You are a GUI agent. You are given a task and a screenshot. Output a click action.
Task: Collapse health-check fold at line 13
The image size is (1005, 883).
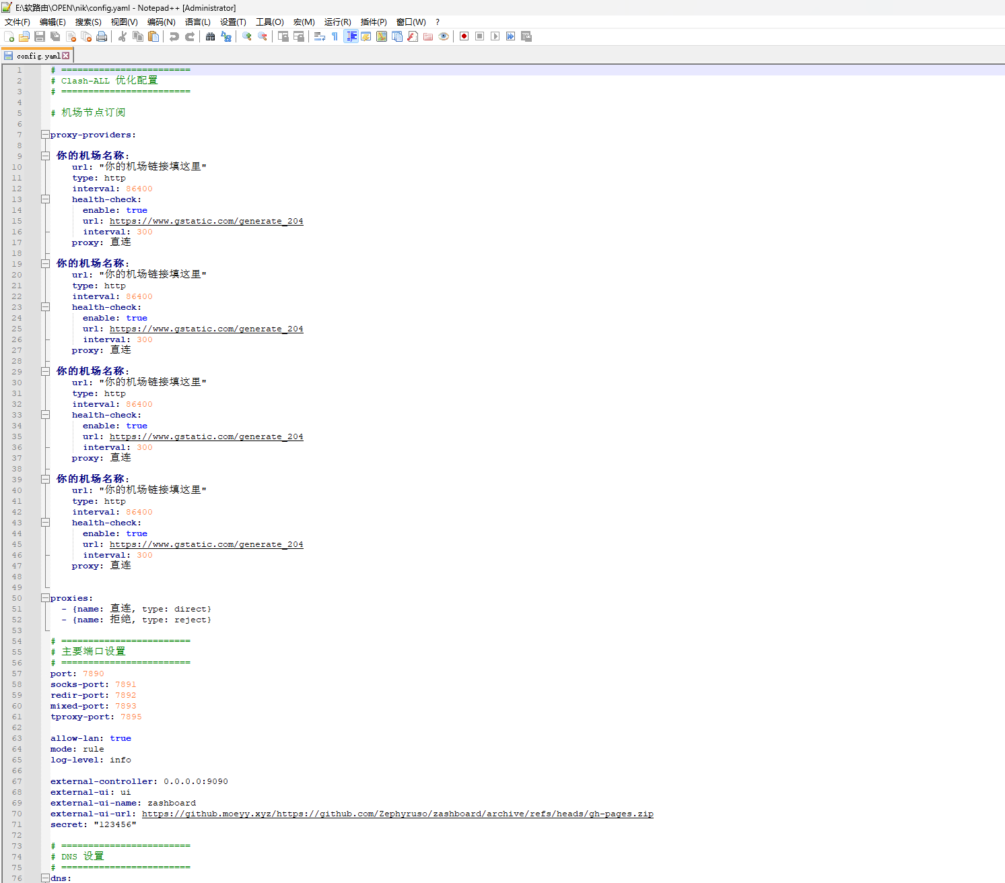tap(45, 199)
